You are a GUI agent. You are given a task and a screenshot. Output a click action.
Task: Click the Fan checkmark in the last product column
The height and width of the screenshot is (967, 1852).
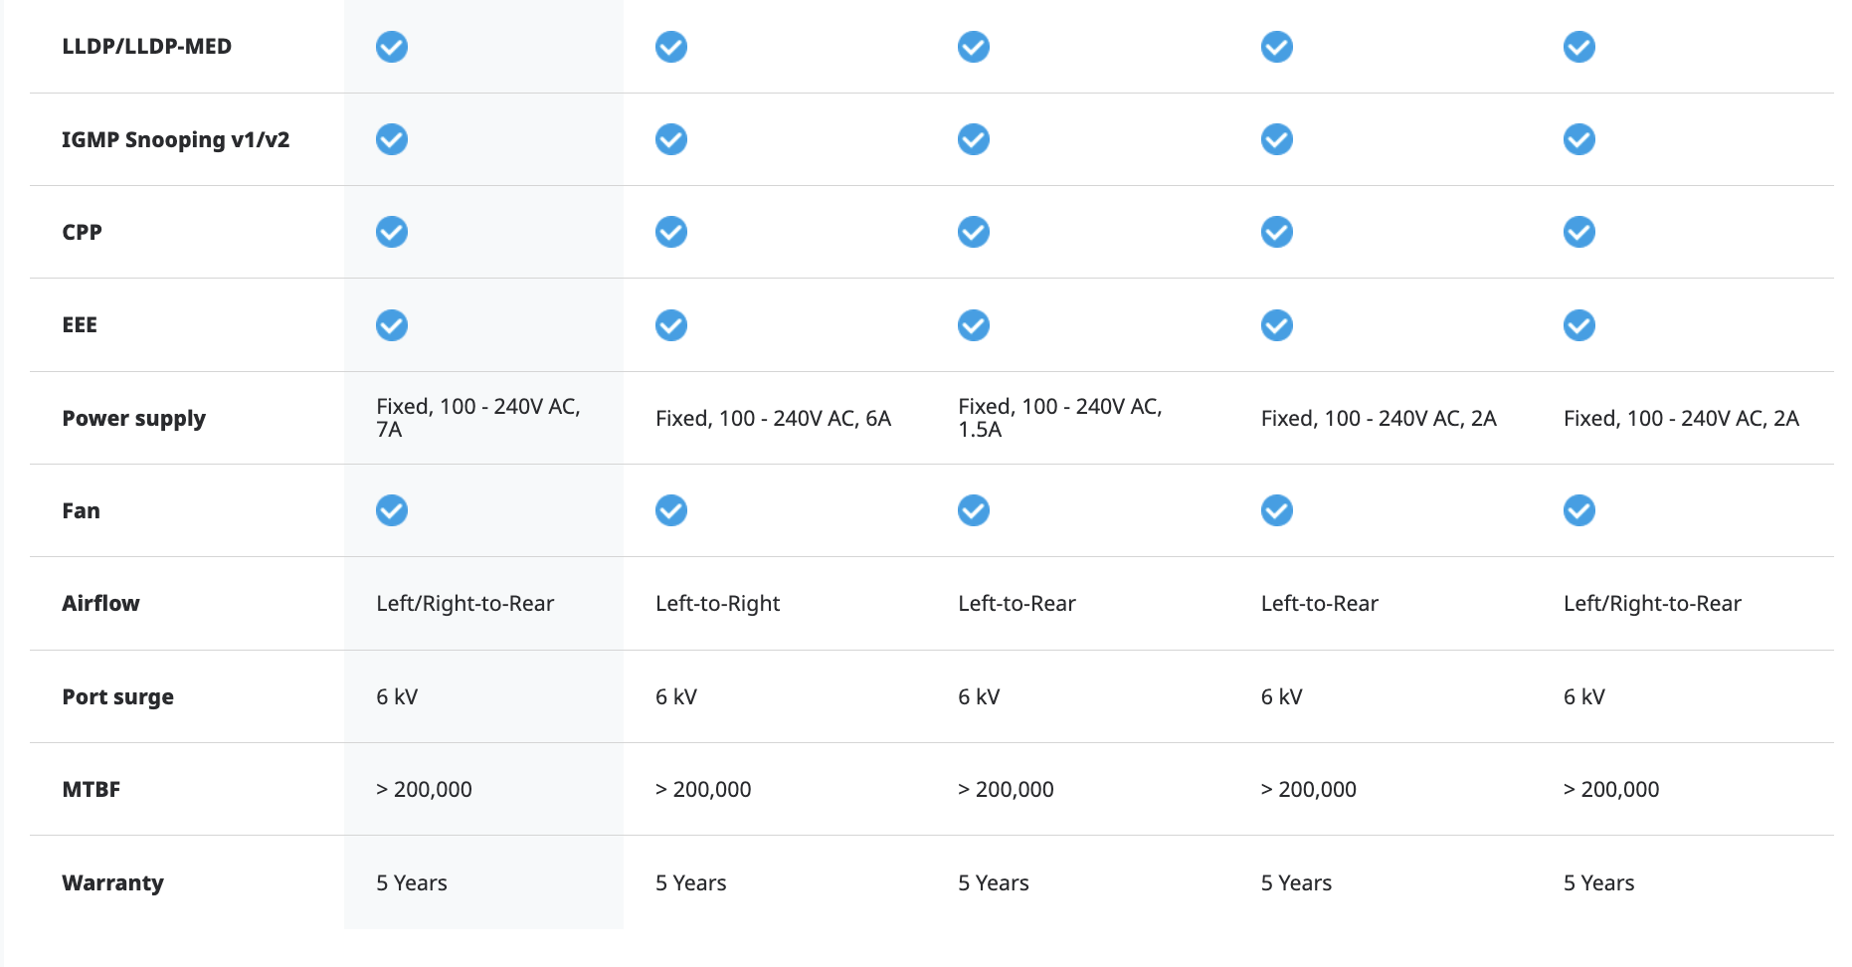1578,510
